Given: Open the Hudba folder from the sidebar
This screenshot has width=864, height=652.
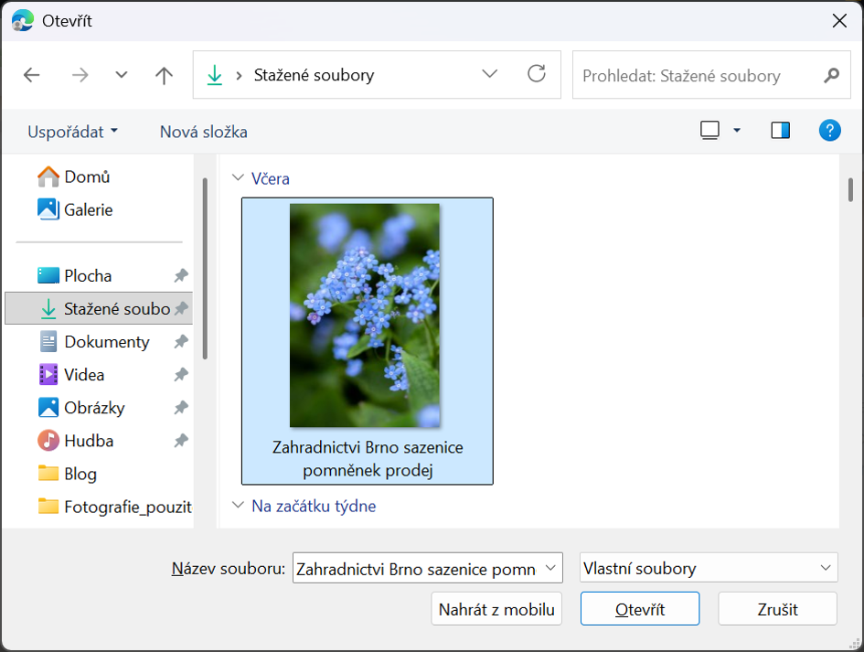Looking at the screenshot, I should coord(87,440).
